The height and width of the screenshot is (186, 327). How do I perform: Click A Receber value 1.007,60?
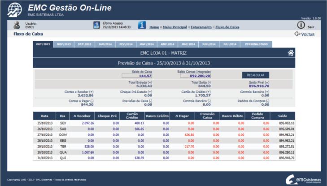tap(88, 152)
